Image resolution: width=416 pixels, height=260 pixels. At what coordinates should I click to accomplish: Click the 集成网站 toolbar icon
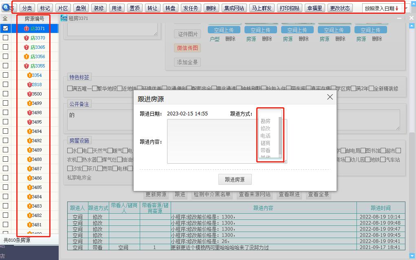pos(235,7)
